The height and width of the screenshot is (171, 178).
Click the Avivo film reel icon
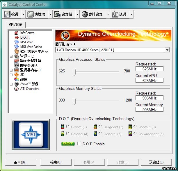[17, 84]
